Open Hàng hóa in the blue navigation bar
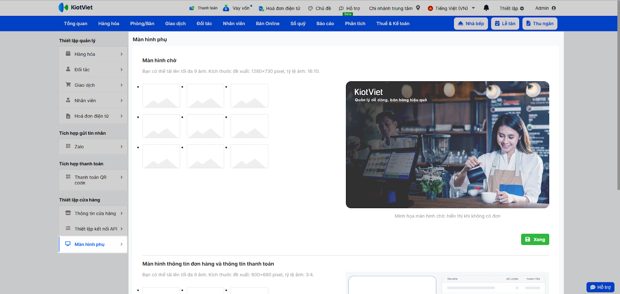Viewport: 620px width, 294px height. pos(108,24)
